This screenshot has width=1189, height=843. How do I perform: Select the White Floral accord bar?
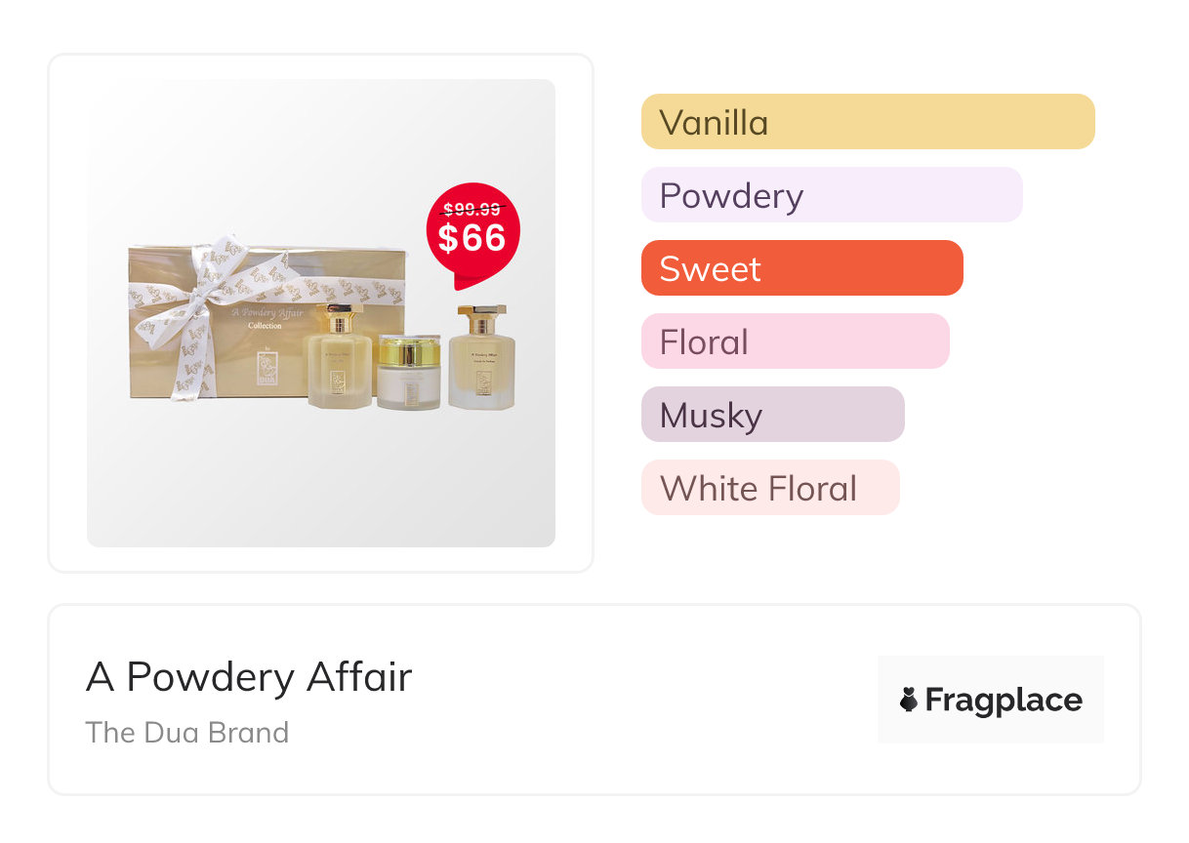pyautogui.click(x=769, y=488)
